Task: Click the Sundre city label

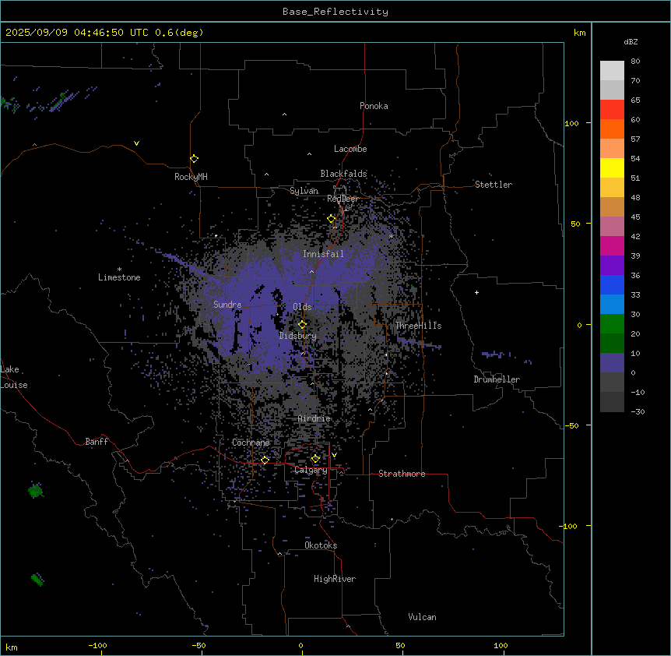Action: coord(227,305)
